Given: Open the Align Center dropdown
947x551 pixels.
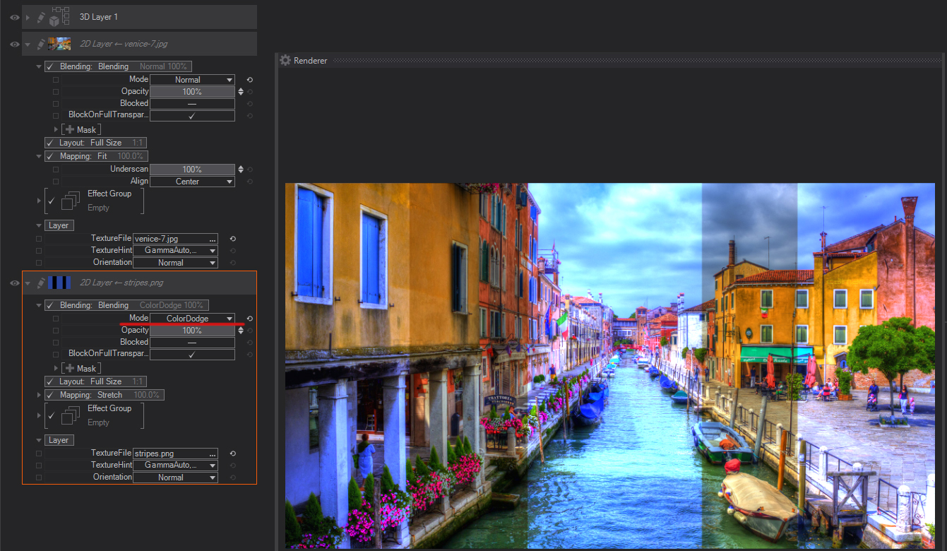Looking at the screenshot, I should [x=192, y=182].
